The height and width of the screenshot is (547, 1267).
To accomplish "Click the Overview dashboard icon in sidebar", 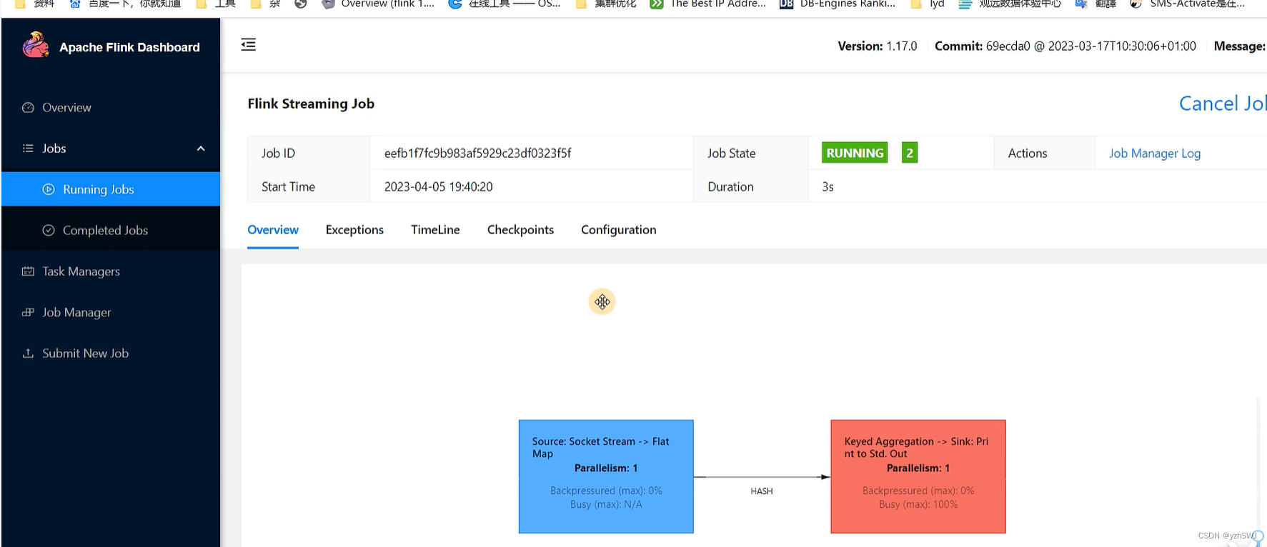I will click(28, 107).
